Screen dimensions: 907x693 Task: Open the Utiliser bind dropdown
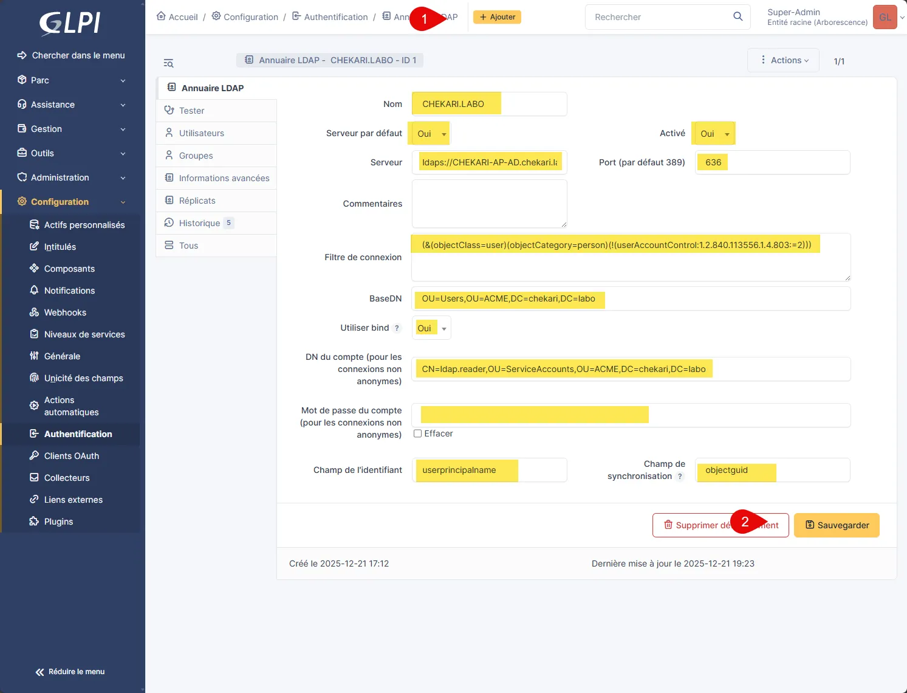pos(431,328)
